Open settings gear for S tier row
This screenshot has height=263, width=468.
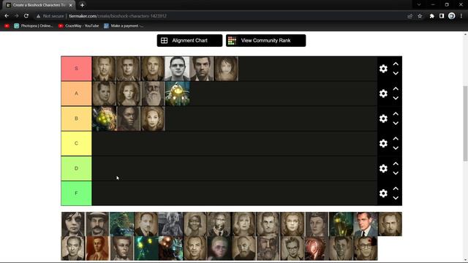(x=383, y=69)
